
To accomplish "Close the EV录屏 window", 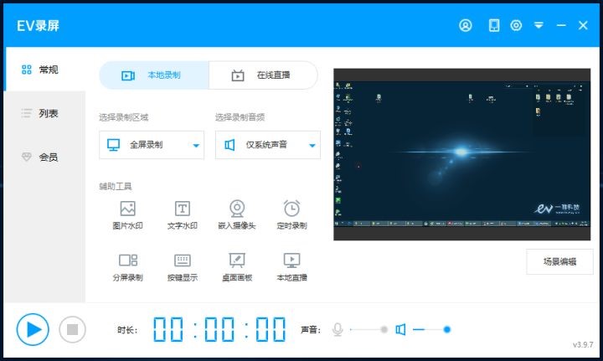I will pos(583,26).
